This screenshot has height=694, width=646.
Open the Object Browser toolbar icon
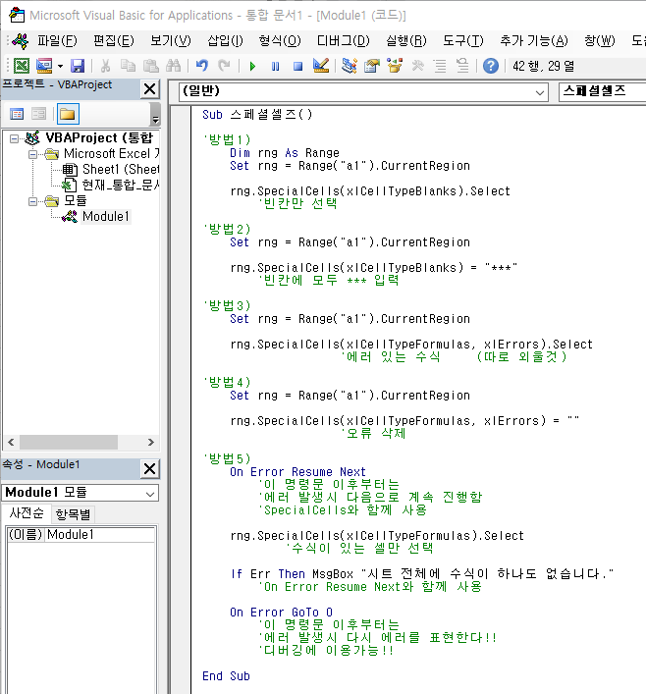pos(395,66)
